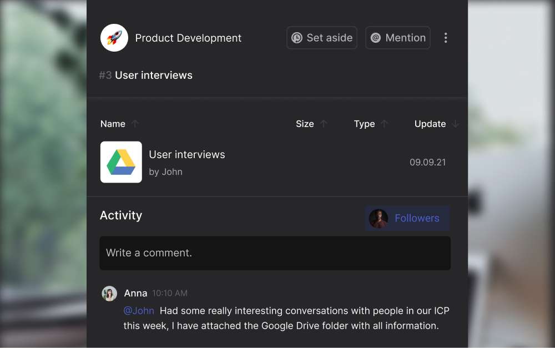The height and width of the screenshot is (348, 555).
Task: Click the clock icon in Set aside
Action: 297,38
